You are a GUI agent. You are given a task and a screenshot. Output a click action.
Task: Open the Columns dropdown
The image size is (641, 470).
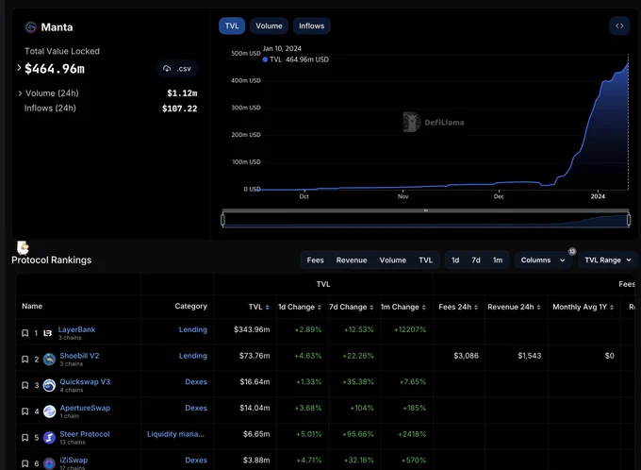tap(543, 260)
